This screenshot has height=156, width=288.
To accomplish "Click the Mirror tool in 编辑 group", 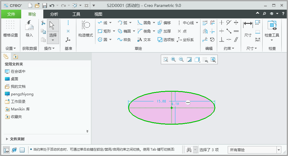I will pos(205,31).
